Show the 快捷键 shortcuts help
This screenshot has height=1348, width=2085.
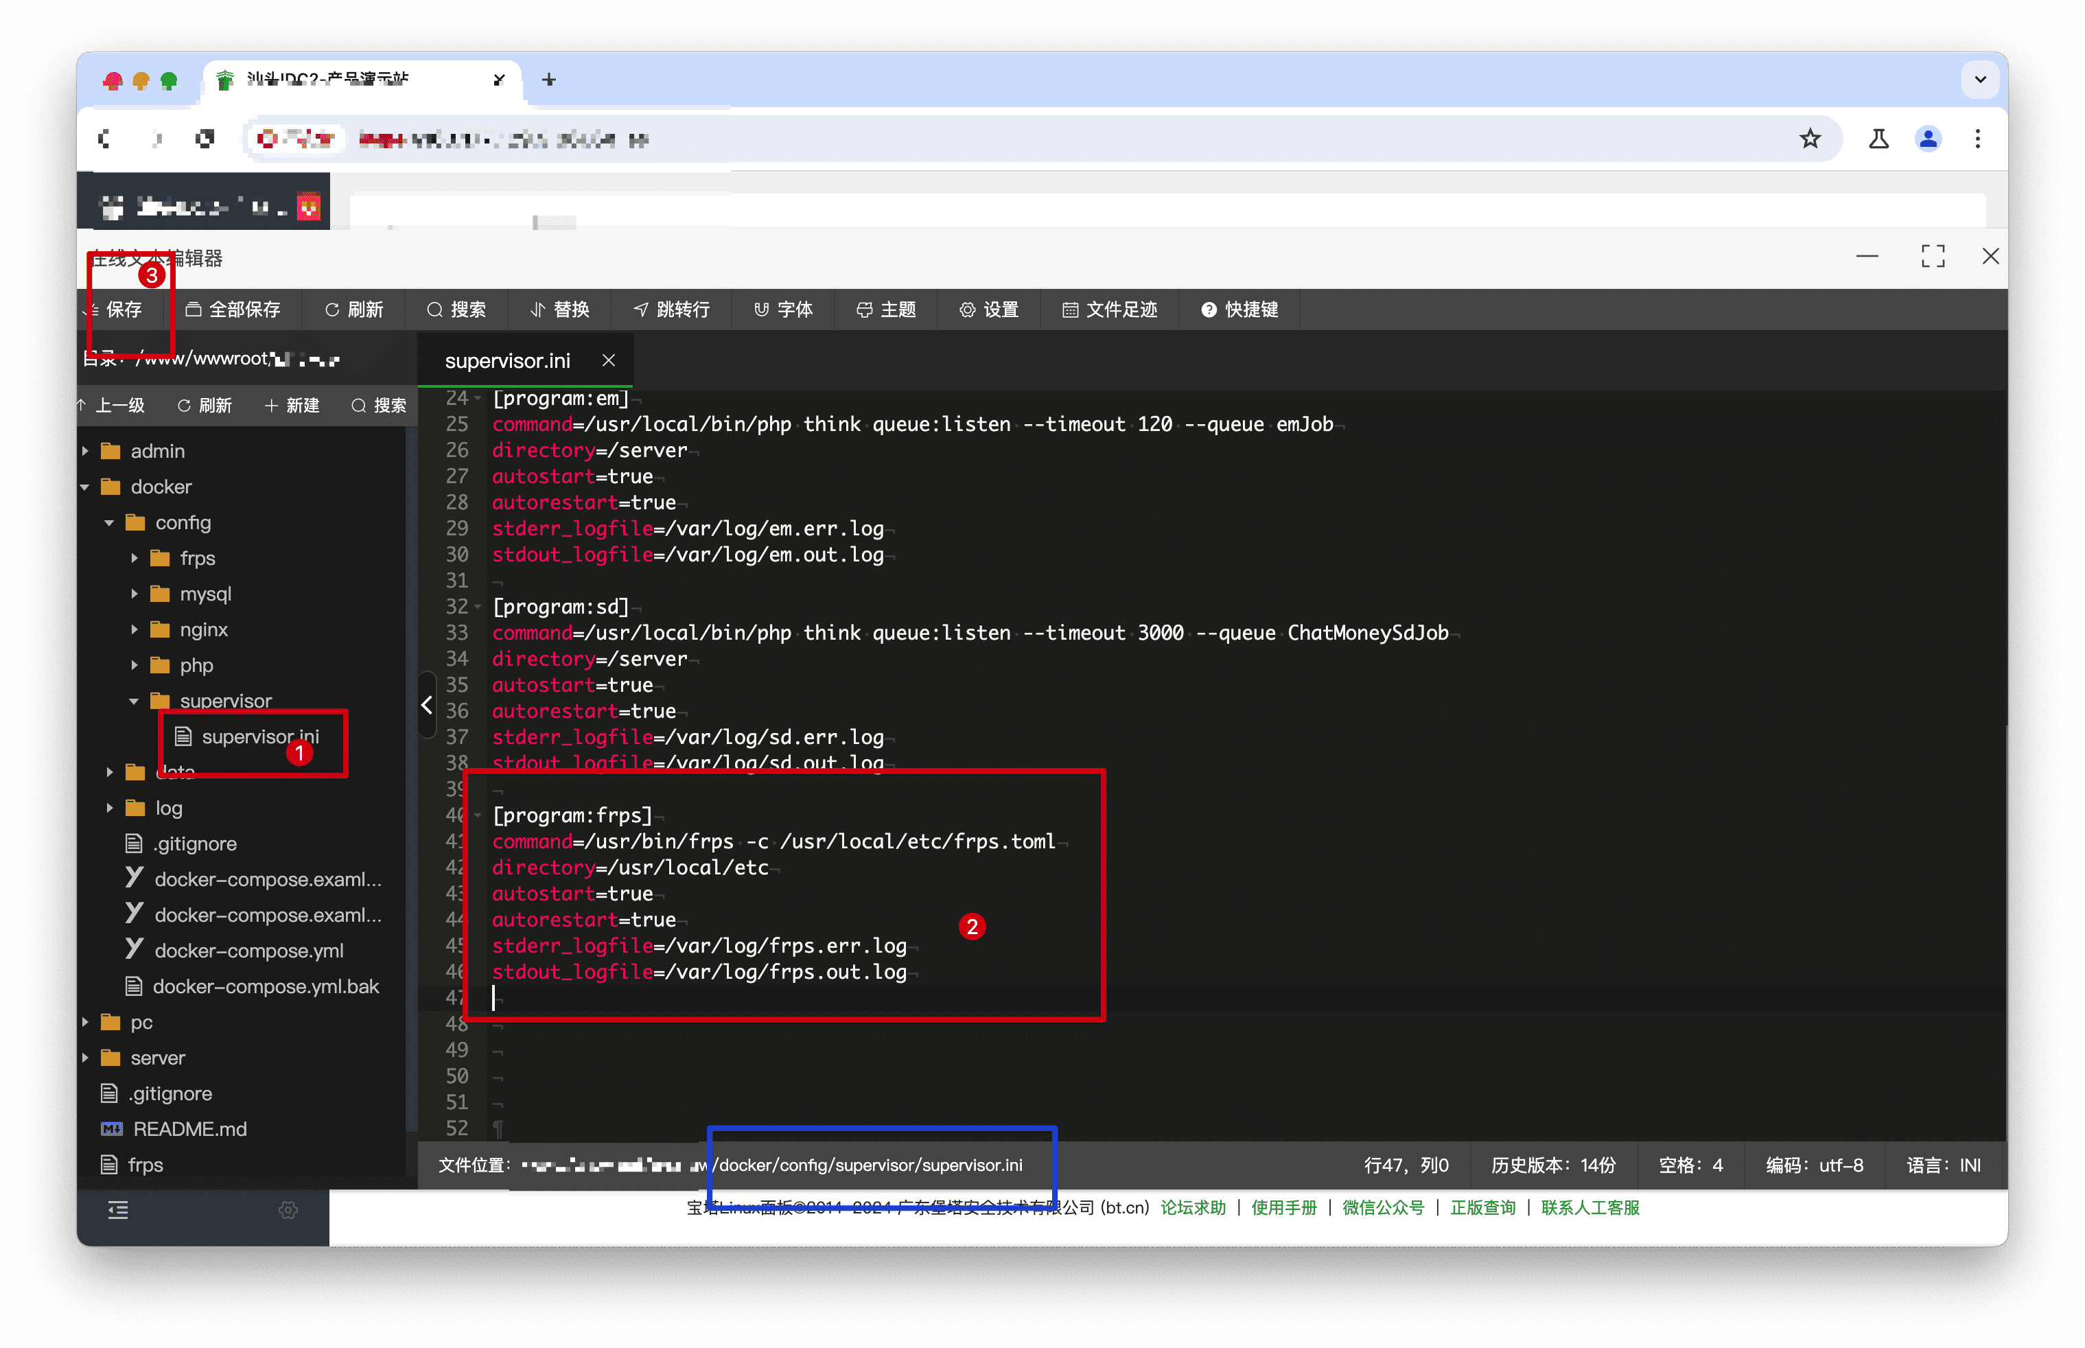(x=1239, y=310)
